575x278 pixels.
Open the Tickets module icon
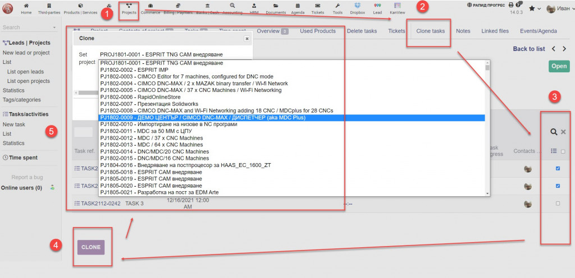(318, 6)
